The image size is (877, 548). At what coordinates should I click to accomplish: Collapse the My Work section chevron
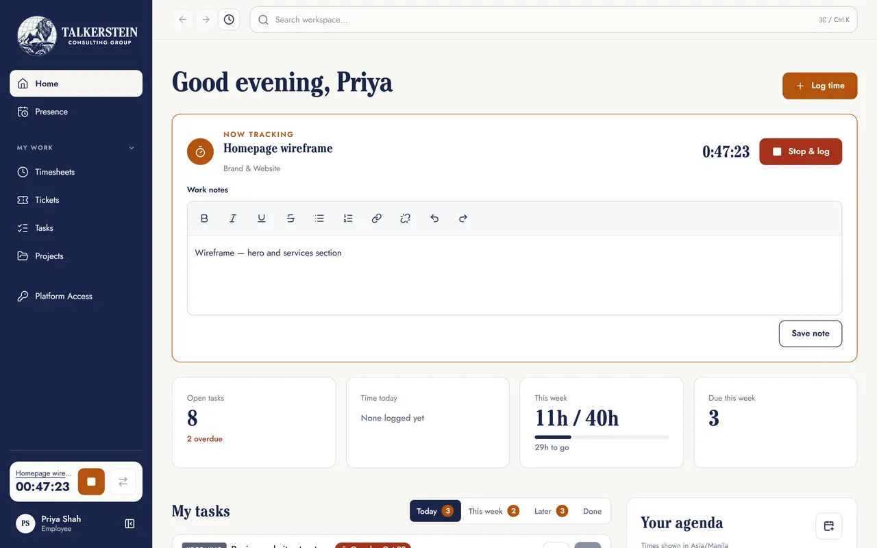click(x=132, y=148)
